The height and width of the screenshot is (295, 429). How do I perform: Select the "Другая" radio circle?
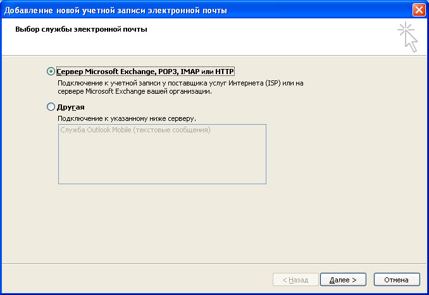pyautogui.click(x=51, y=107)
